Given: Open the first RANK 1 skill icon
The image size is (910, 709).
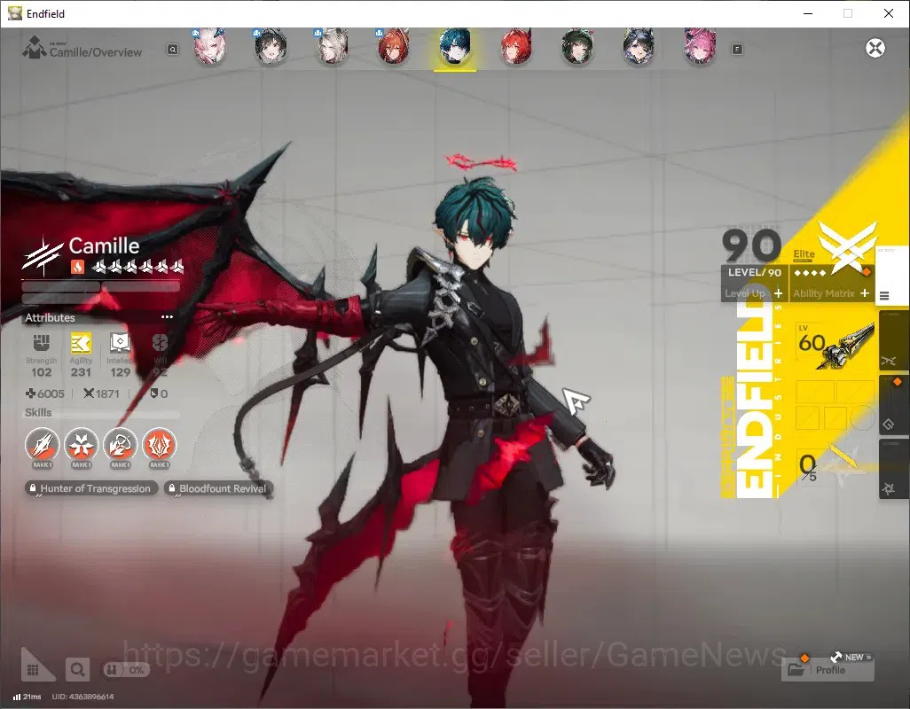Looking at the screenshot, I should 42,445.
